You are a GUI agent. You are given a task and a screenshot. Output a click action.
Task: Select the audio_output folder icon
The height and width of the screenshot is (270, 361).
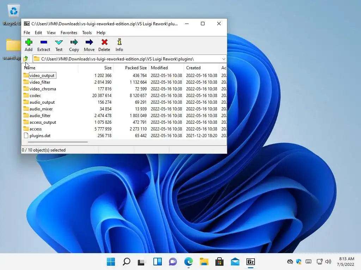click(x=26, y=102)
